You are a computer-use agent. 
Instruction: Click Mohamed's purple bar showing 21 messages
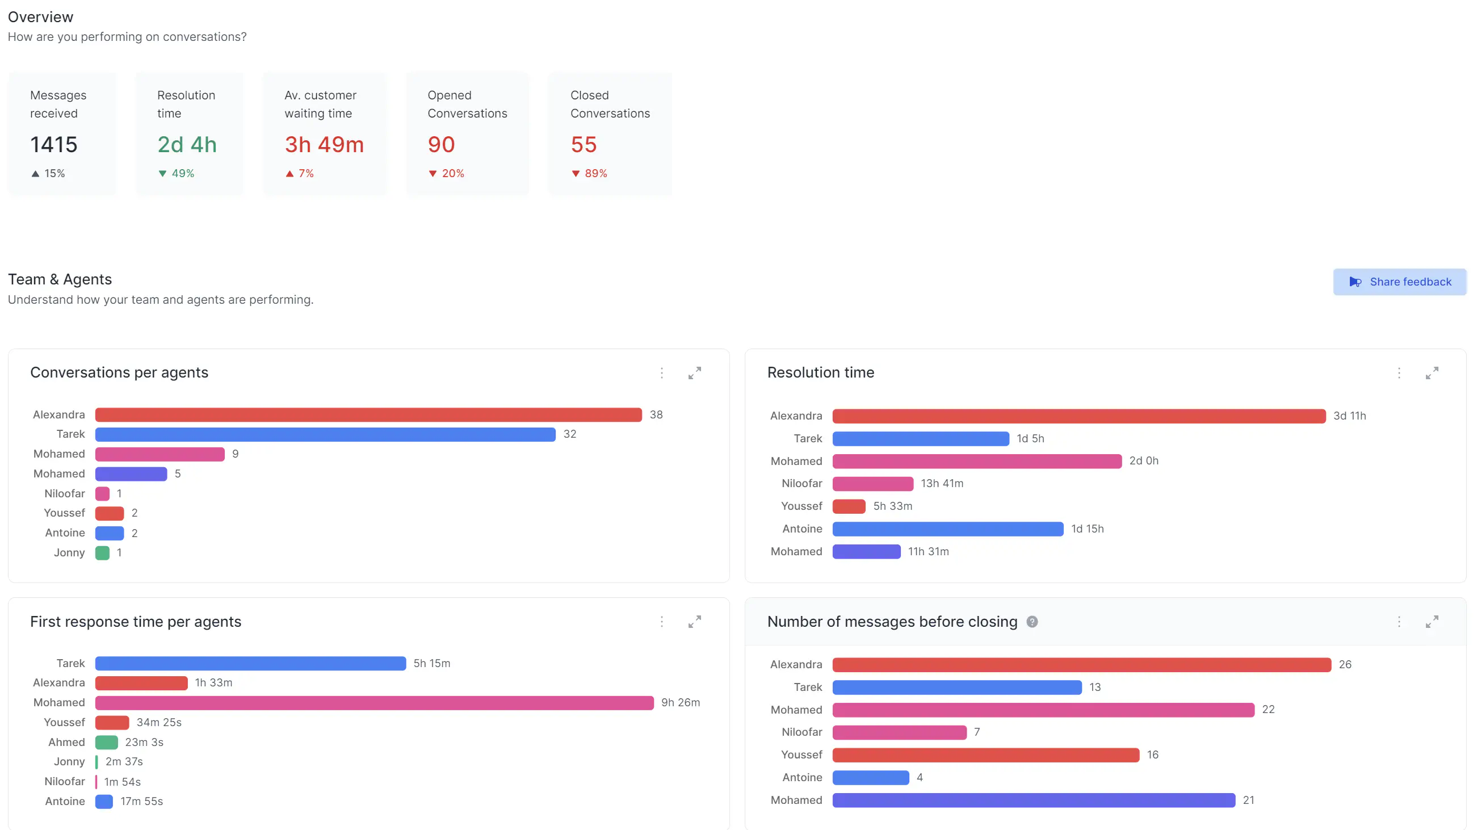1034,800
